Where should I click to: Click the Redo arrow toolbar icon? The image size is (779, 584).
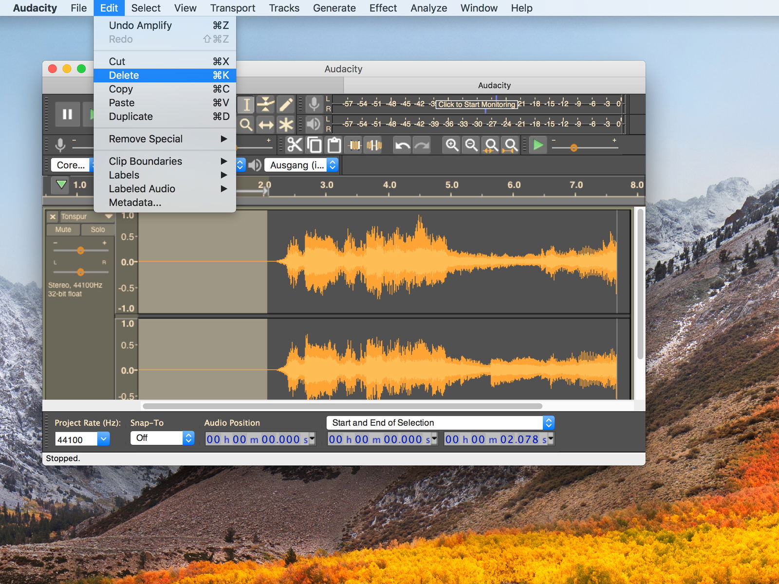coord(422,145)
